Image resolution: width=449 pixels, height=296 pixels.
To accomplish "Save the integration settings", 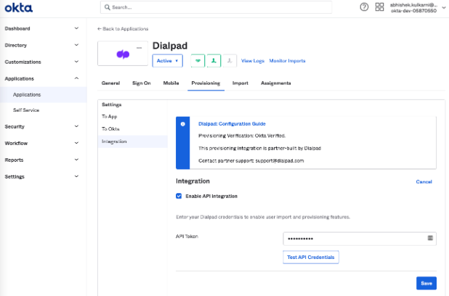I will point(426,283).
